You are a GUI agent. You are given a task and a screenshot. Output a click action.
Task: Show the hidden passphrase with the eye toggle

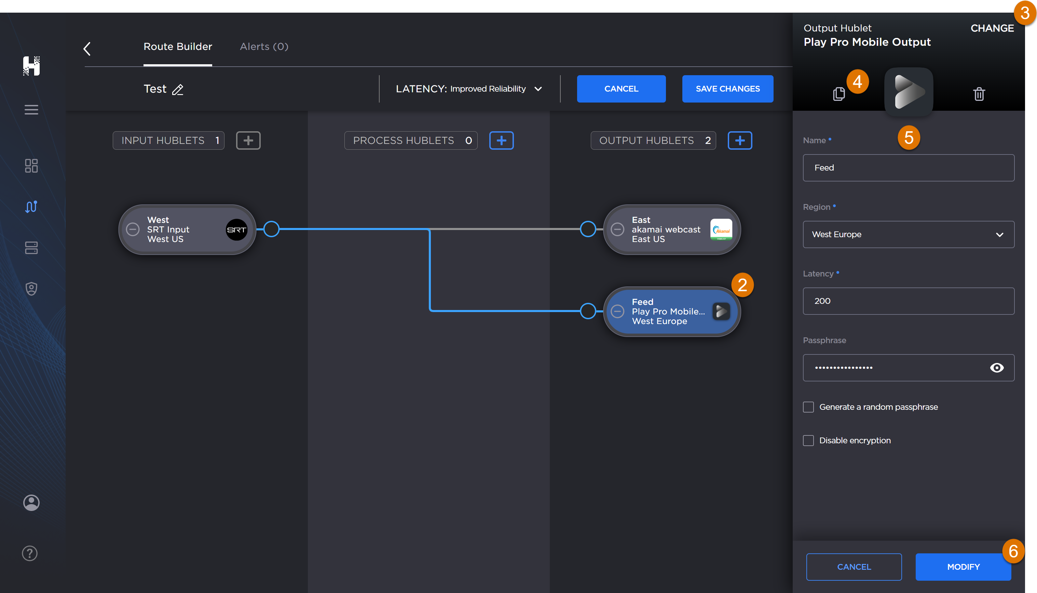coord(997,368)
